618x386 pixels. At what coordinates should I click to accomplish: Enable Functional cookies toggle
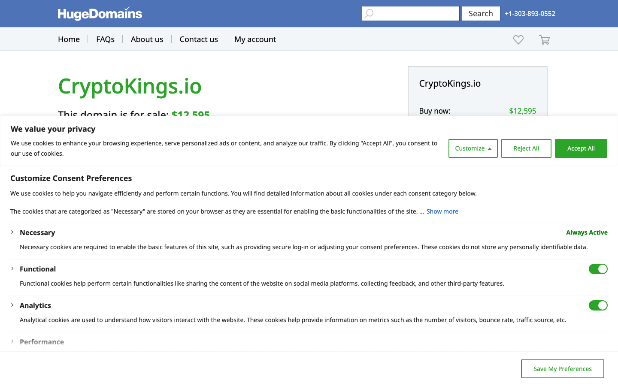[598, 269]
